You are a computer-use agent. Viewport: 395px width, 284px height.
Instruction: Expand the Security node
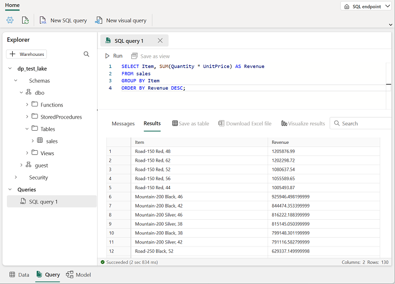(x=16, y=177)
